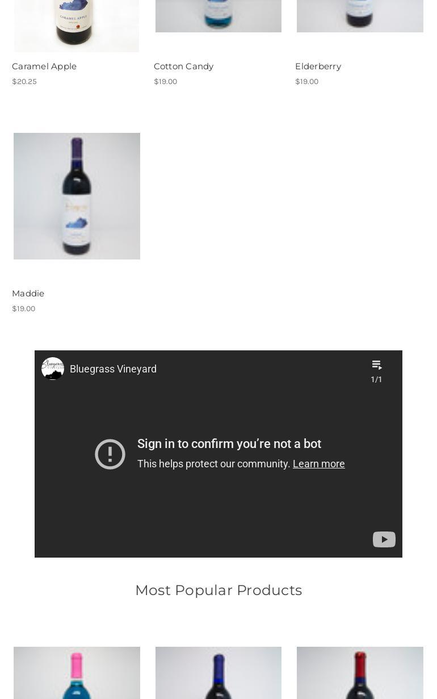
Task: Open popular product with pink-capped bottle
Action: 77,673
